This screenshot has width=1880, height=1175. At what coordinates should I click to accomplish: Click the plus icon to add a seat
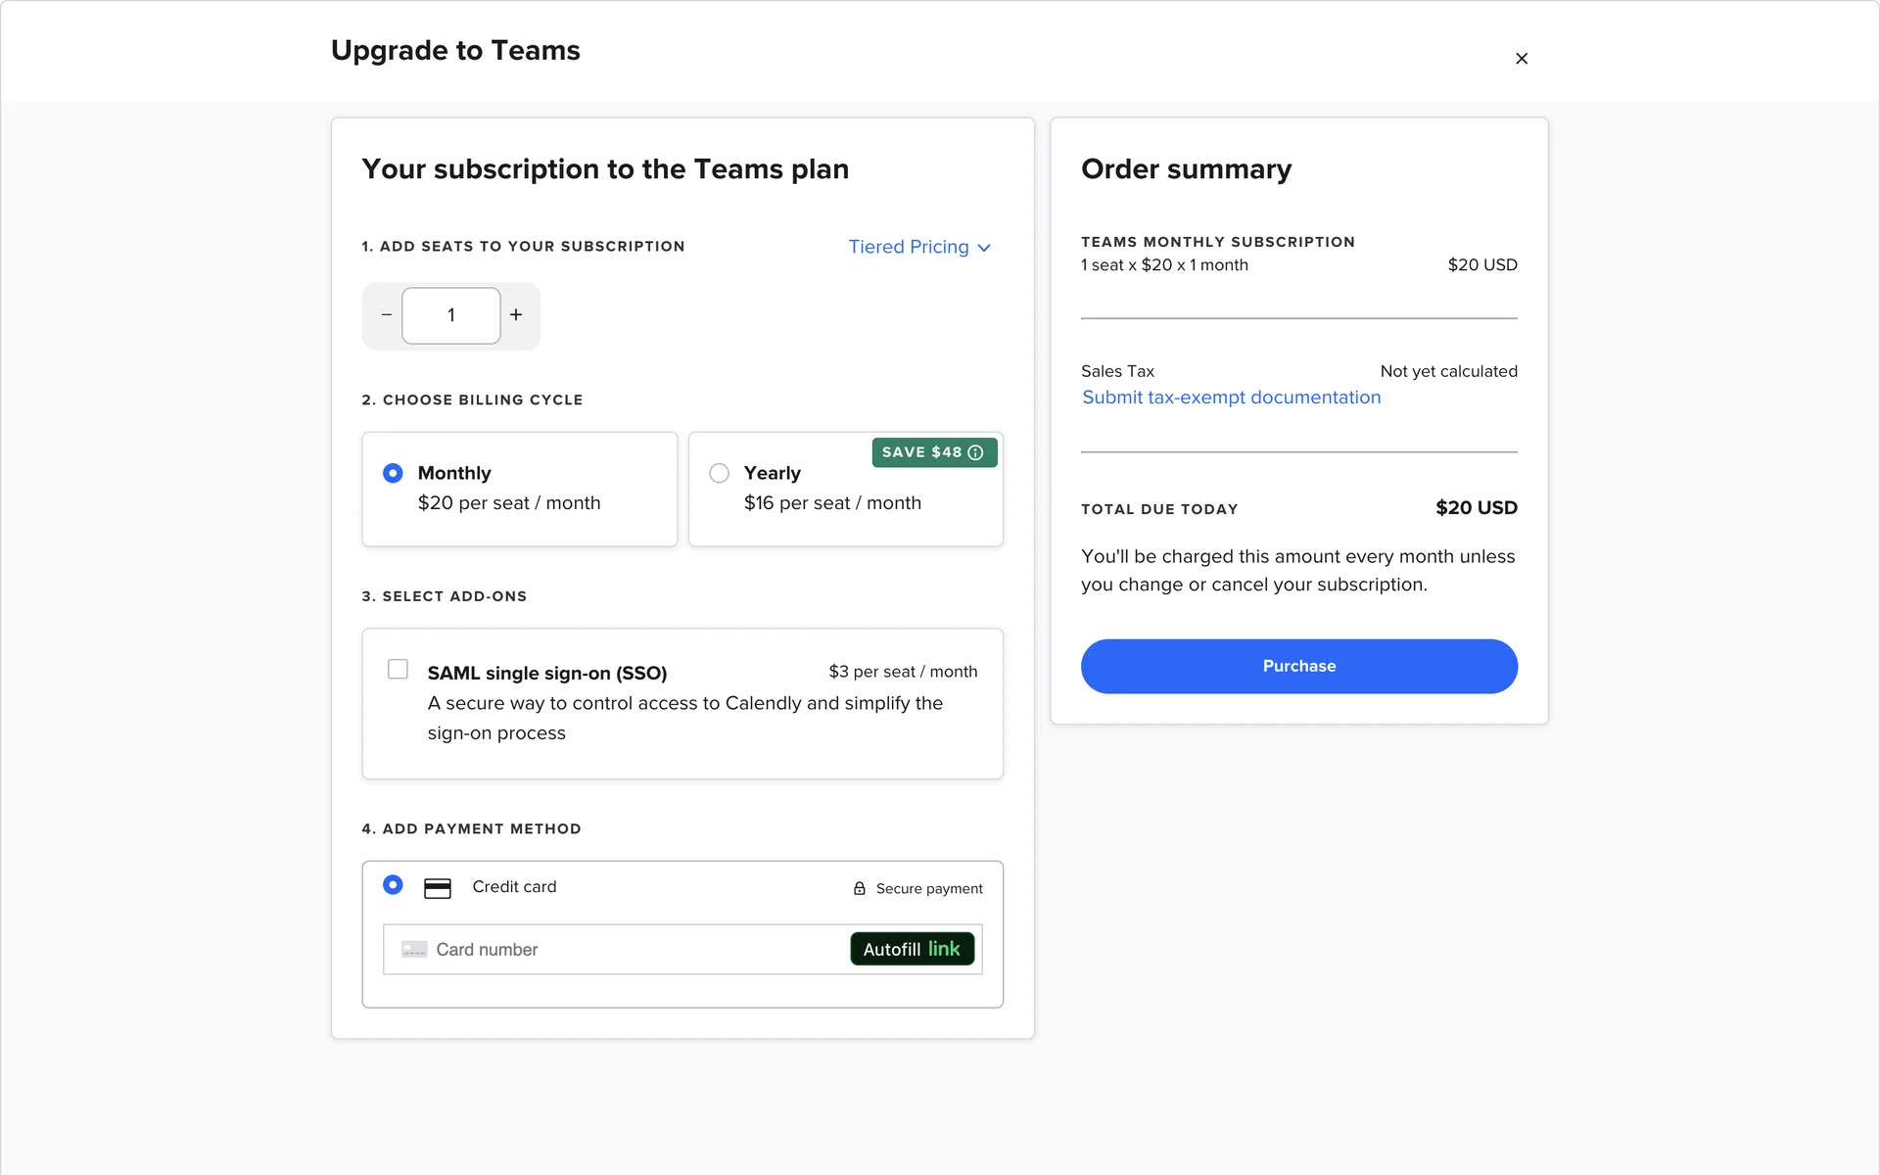pyautogui.click(x=516, y=315)
